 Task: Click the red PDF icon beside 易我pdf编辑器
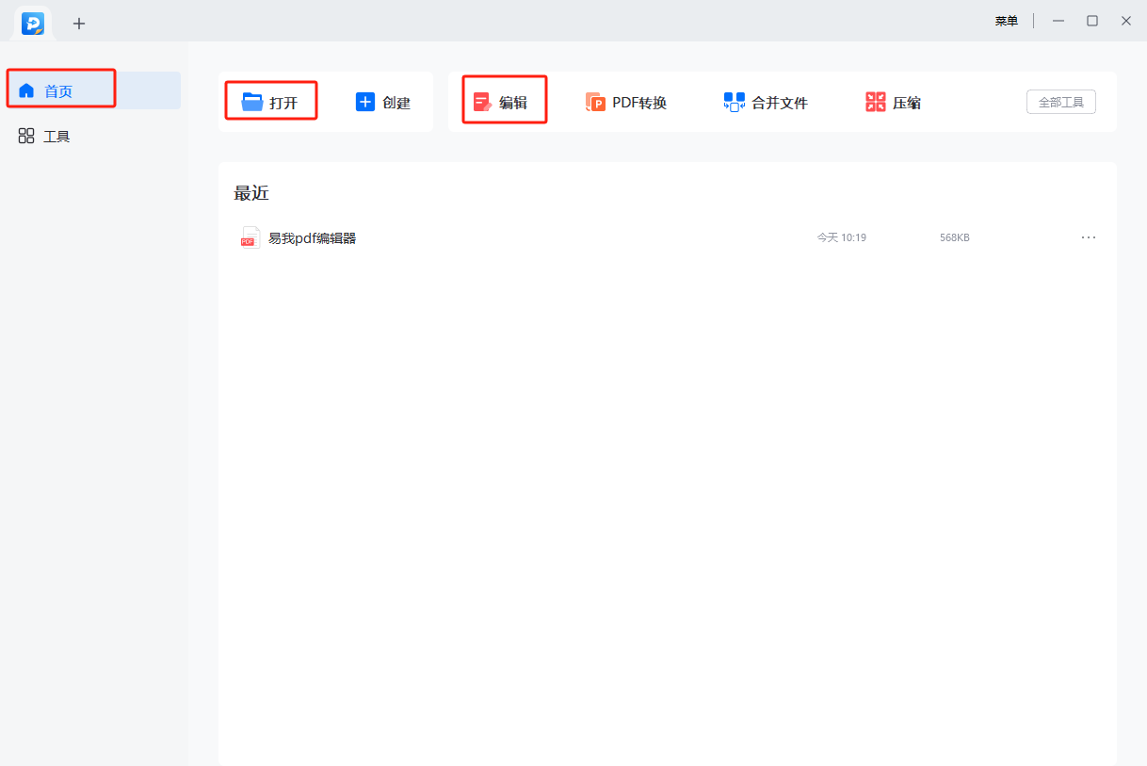(249, 237)
